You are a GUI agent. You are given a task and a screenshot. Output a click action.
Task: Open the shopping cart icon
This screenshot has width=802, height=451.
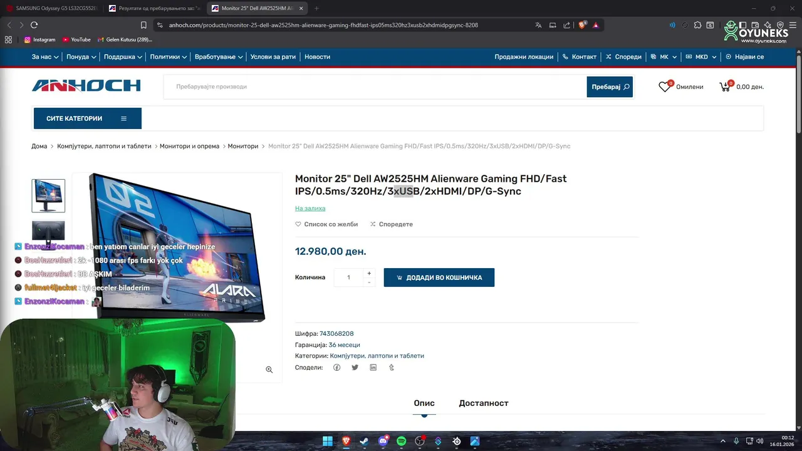click(x=726, y=87)
